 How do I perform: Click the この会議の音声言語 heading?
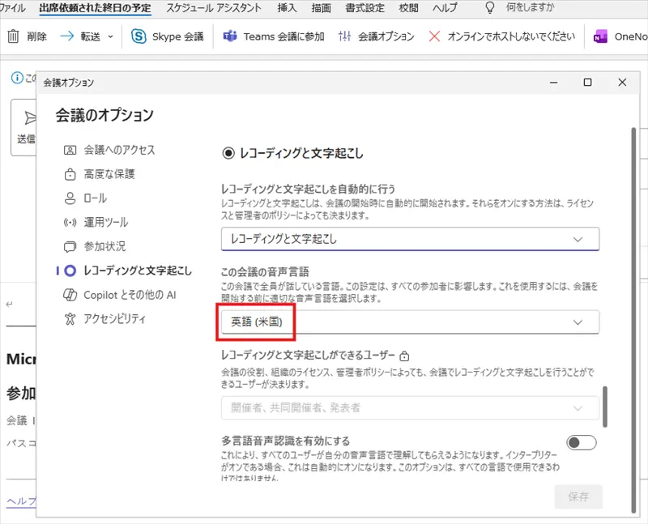click(265, 272)
